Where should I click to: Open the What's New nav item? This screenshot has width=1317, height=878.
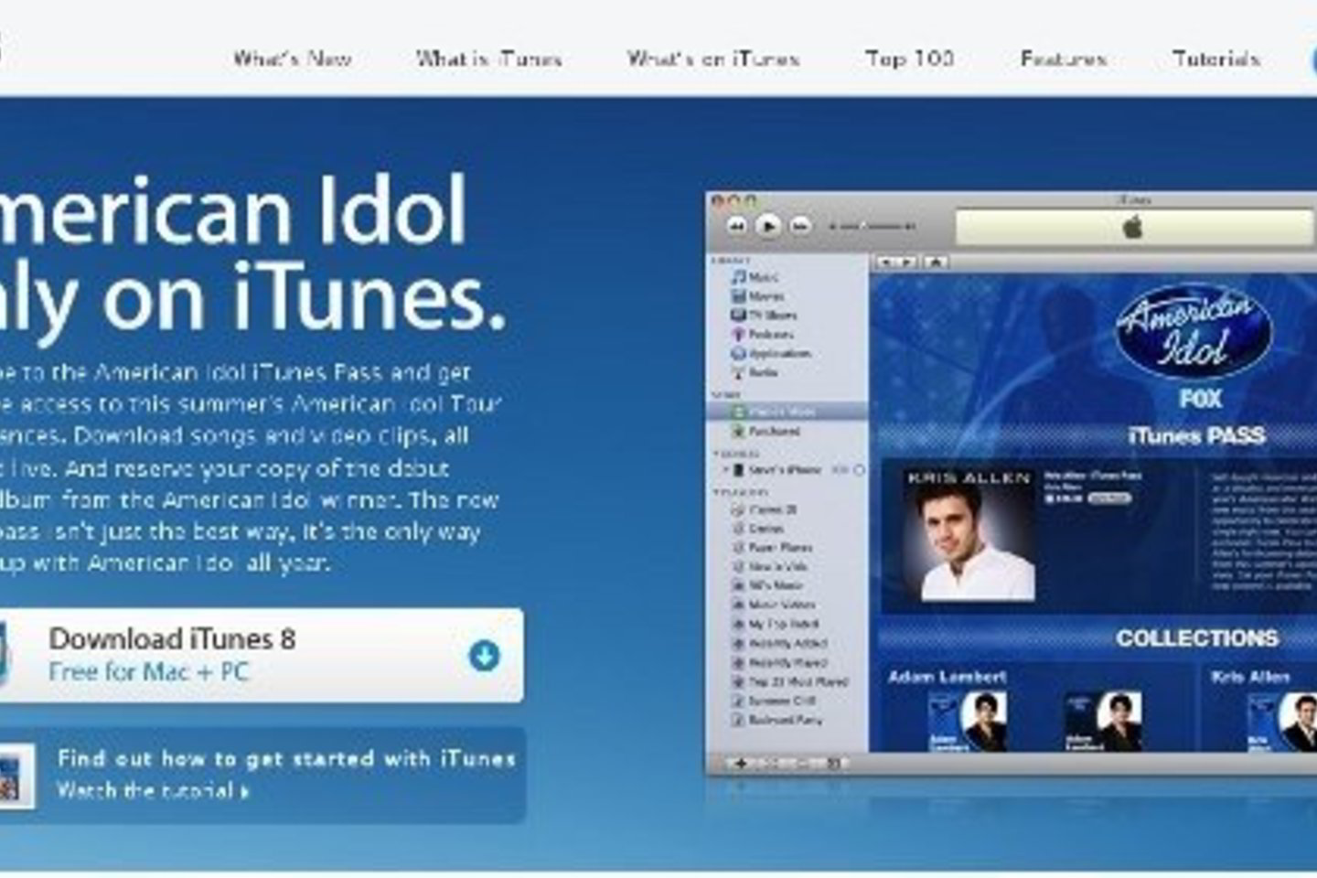pyautogui.click(x=292, y=59)
